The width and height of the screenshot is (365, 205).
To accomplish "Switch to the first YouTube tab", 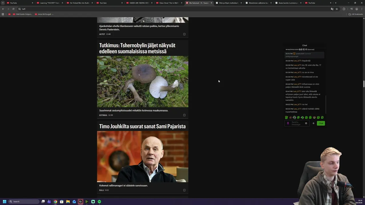I will (20, 3).
